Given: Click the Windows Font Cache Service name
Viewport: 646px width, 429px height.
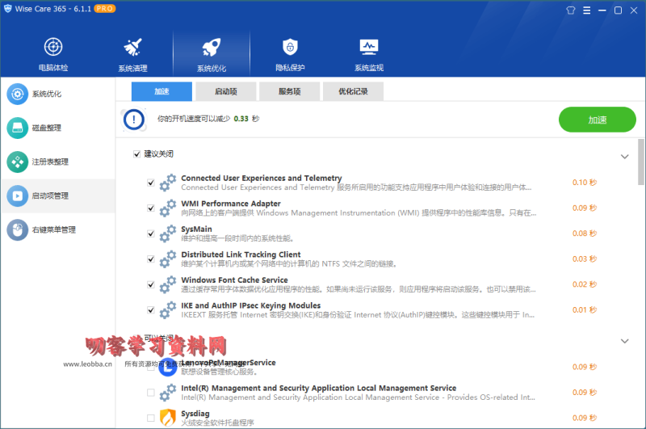Looking at the screenshot, I should 234,280.
